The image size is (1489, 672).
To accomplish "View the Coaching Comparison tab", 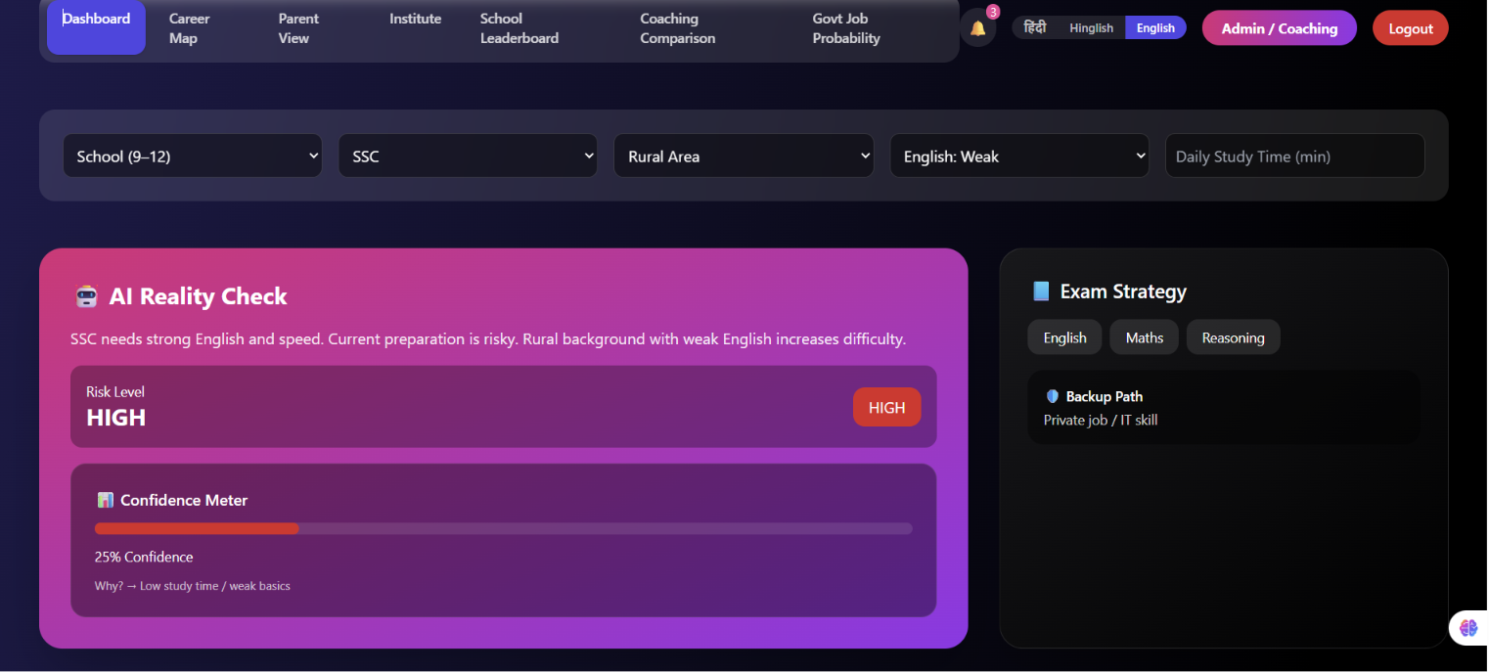I will (678, 28).
